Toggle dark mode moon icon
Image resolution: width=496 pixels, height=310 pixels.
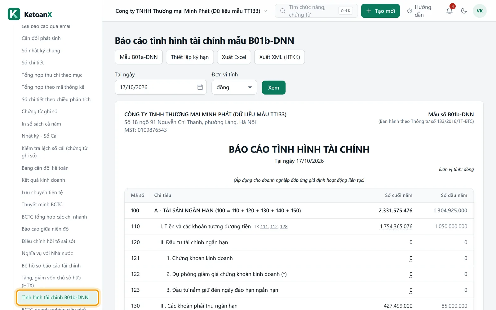pyautogui.click(x=464, y=11)
